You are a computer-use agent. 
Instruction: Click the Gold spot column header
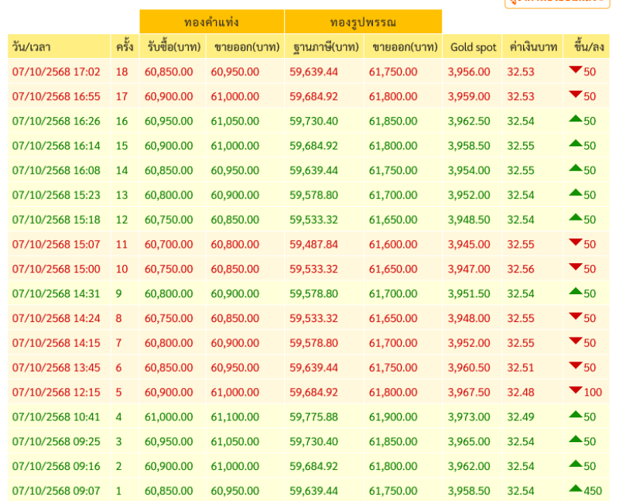tap(473, 47)
